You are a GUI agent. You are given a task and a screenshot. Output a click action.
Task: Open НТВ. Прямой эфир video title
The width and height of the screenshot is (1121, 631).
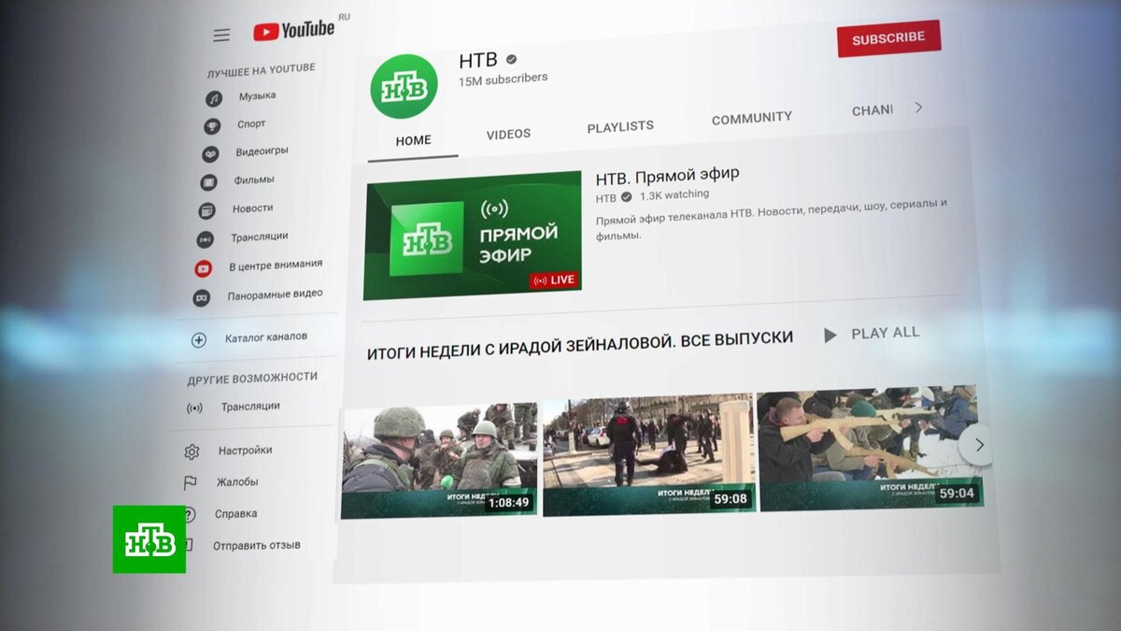click(667, 175)
